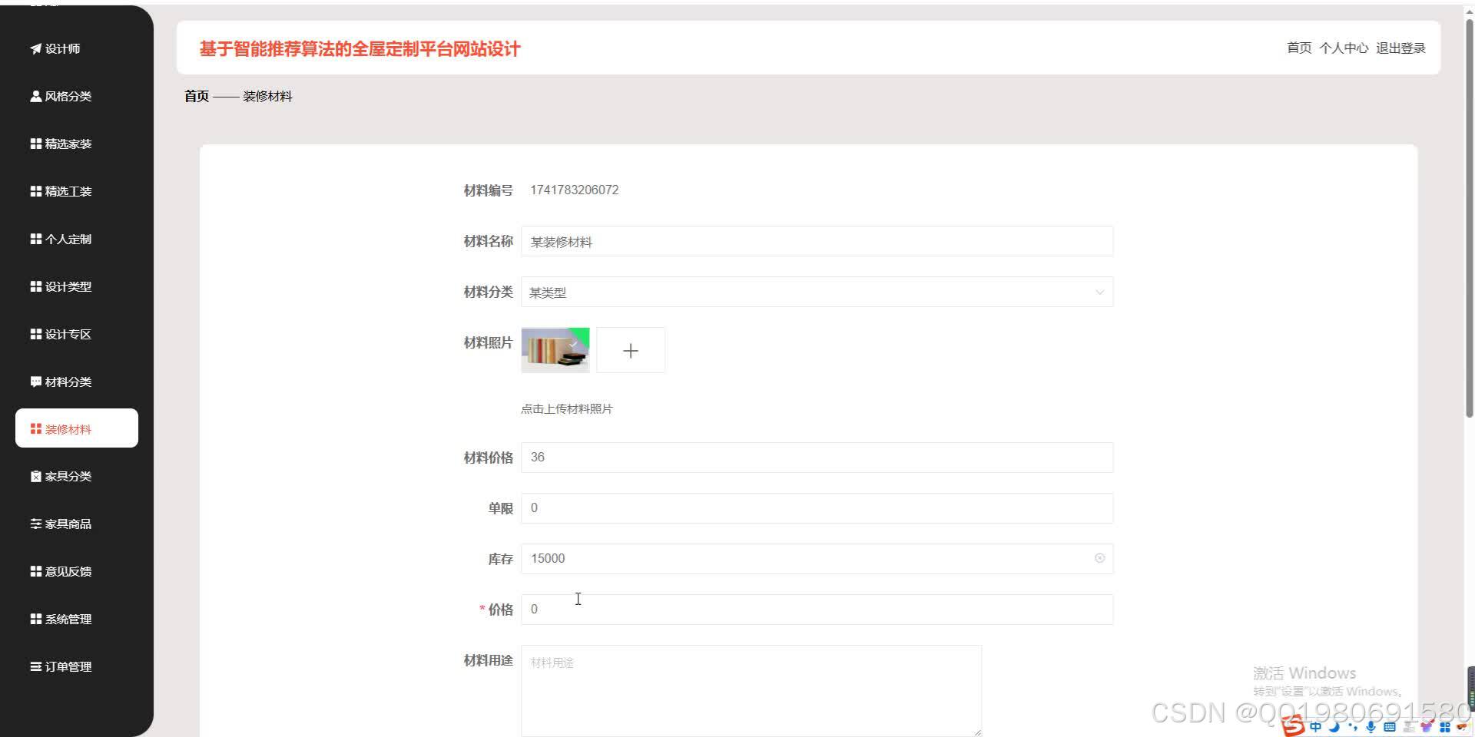Click the plus button to upload material photo
This screenshot has width=1475, height=737.
point(630,349)
